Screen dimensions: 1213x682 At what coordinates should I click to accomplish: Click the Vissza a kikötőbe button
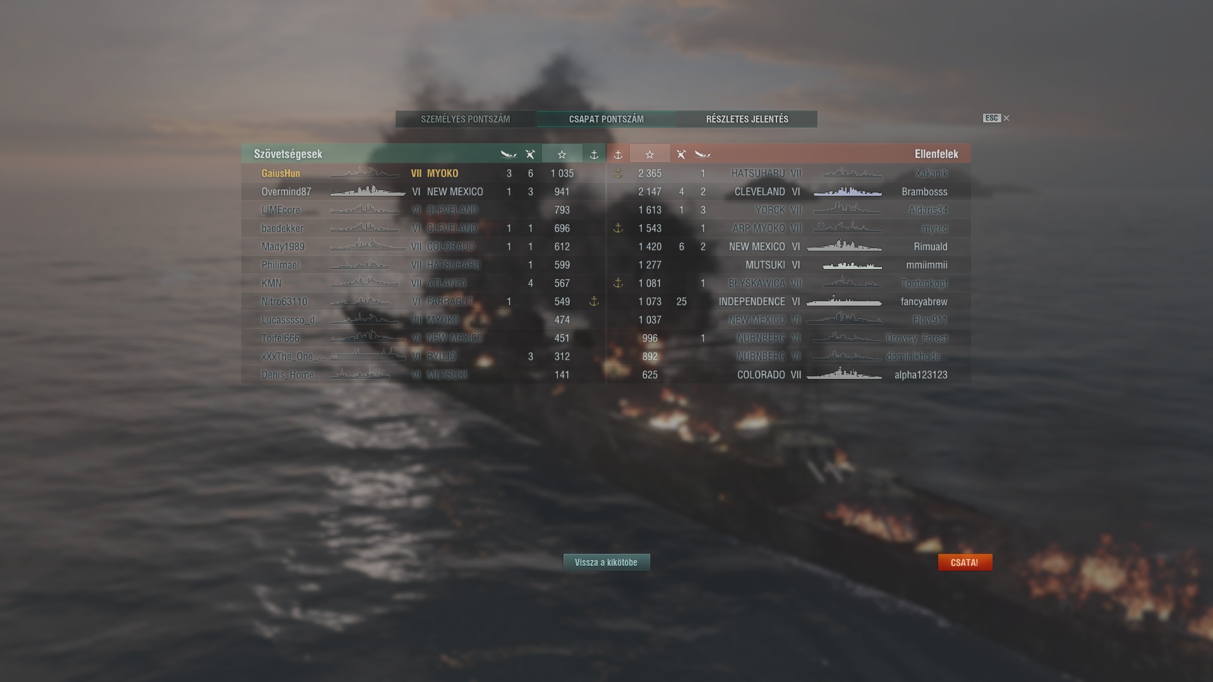(606, 562)
